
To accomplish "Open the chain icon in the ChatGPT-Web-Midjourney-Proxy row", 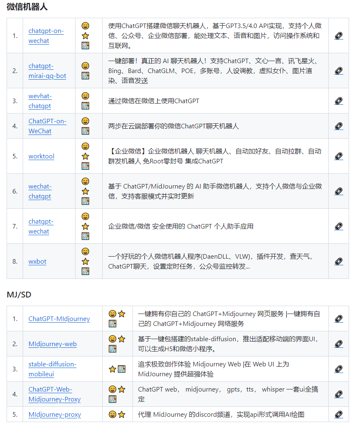I will pyautogui.click(x=338, y=394).
